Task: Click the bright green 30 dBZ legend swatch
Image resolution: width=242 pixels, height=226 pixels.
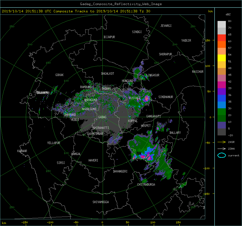Action: (x=222, y=112)
